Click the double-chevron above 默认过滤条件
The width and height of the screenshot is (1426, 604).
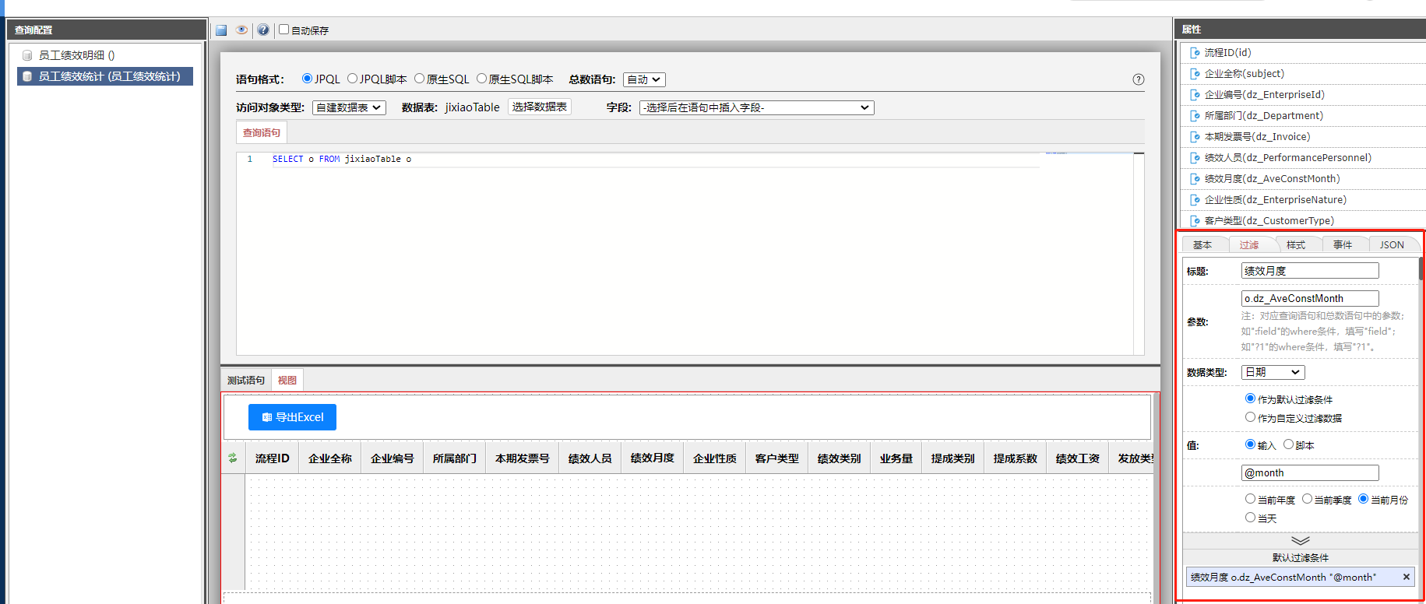point(1300,540)
